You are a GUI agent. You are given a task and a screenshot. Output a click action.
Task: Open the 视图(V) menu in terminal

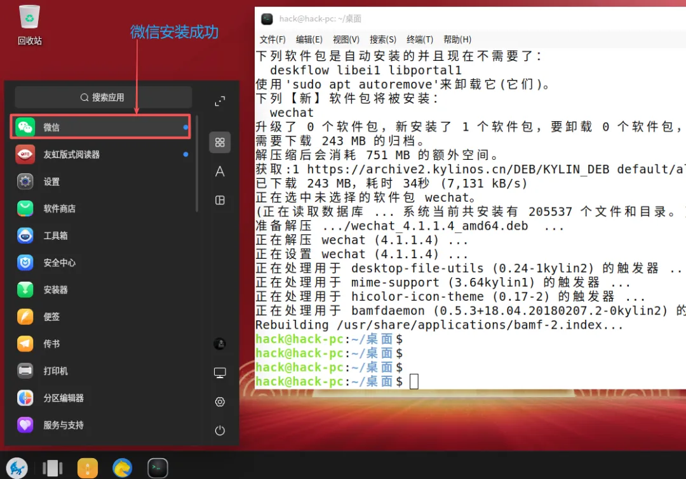click(x=346, y=39)
